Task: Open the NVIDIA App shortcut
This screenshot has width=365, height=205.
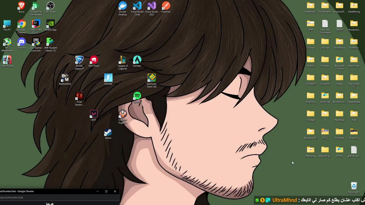Action: tap(50, 25)
